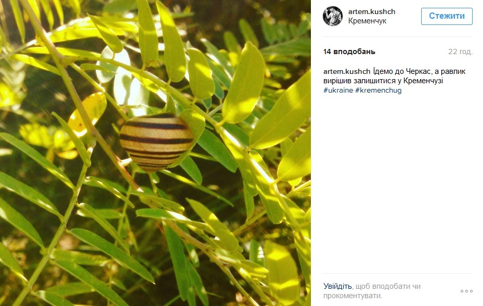Open the Кременчук location link
Image resolution: width=483 pixels, height=306 pixels.
tap(367, 21)
